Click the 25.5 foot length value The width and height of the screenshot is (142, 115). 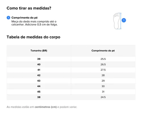coord(103,59)
